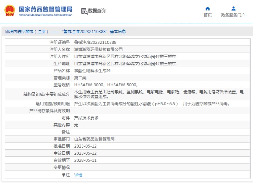Click the 注册证编号 label

[x=60, y=42]
